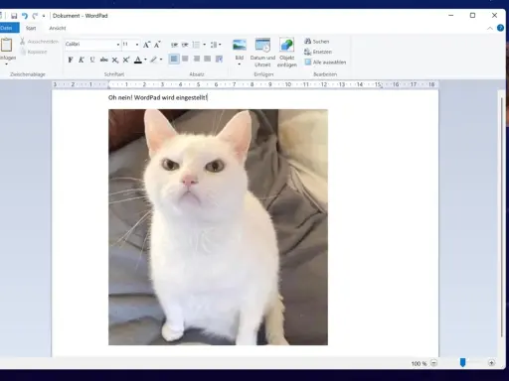Toggle subscript formatting
Viewport: 509px width, 381px height.
[x=115, y=60]
